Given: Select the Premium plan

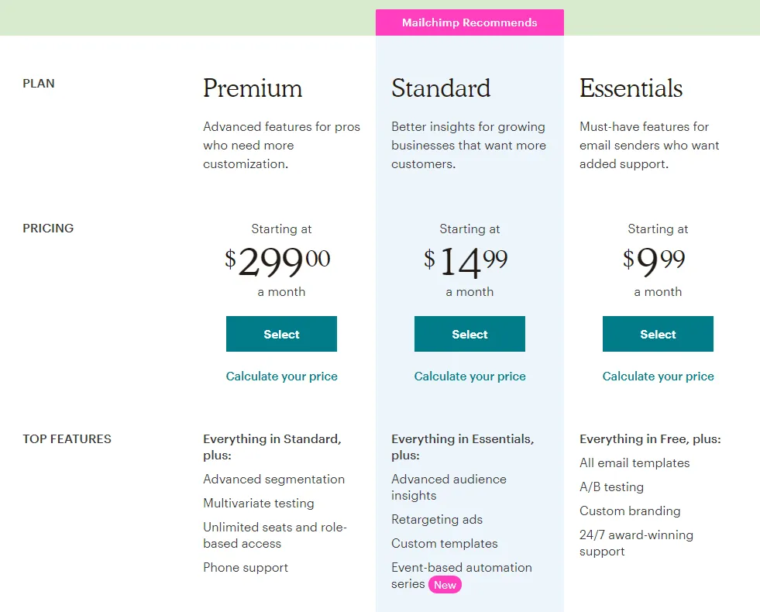Looking at the screenshot, I should pos(281,334).
